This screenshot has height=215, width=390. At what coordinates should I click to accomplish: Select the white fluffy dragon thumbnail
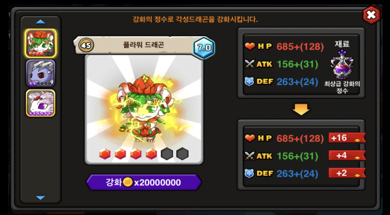[41, 103]
